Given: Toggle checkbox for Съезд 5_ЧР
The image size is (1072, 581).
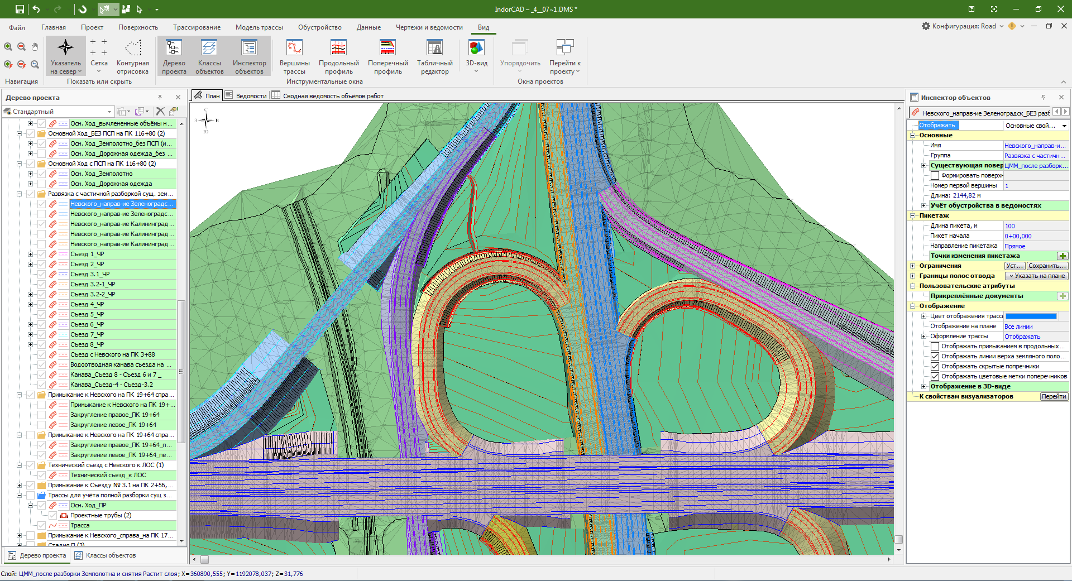Looking at the screenshot, I should coord(42,315).
